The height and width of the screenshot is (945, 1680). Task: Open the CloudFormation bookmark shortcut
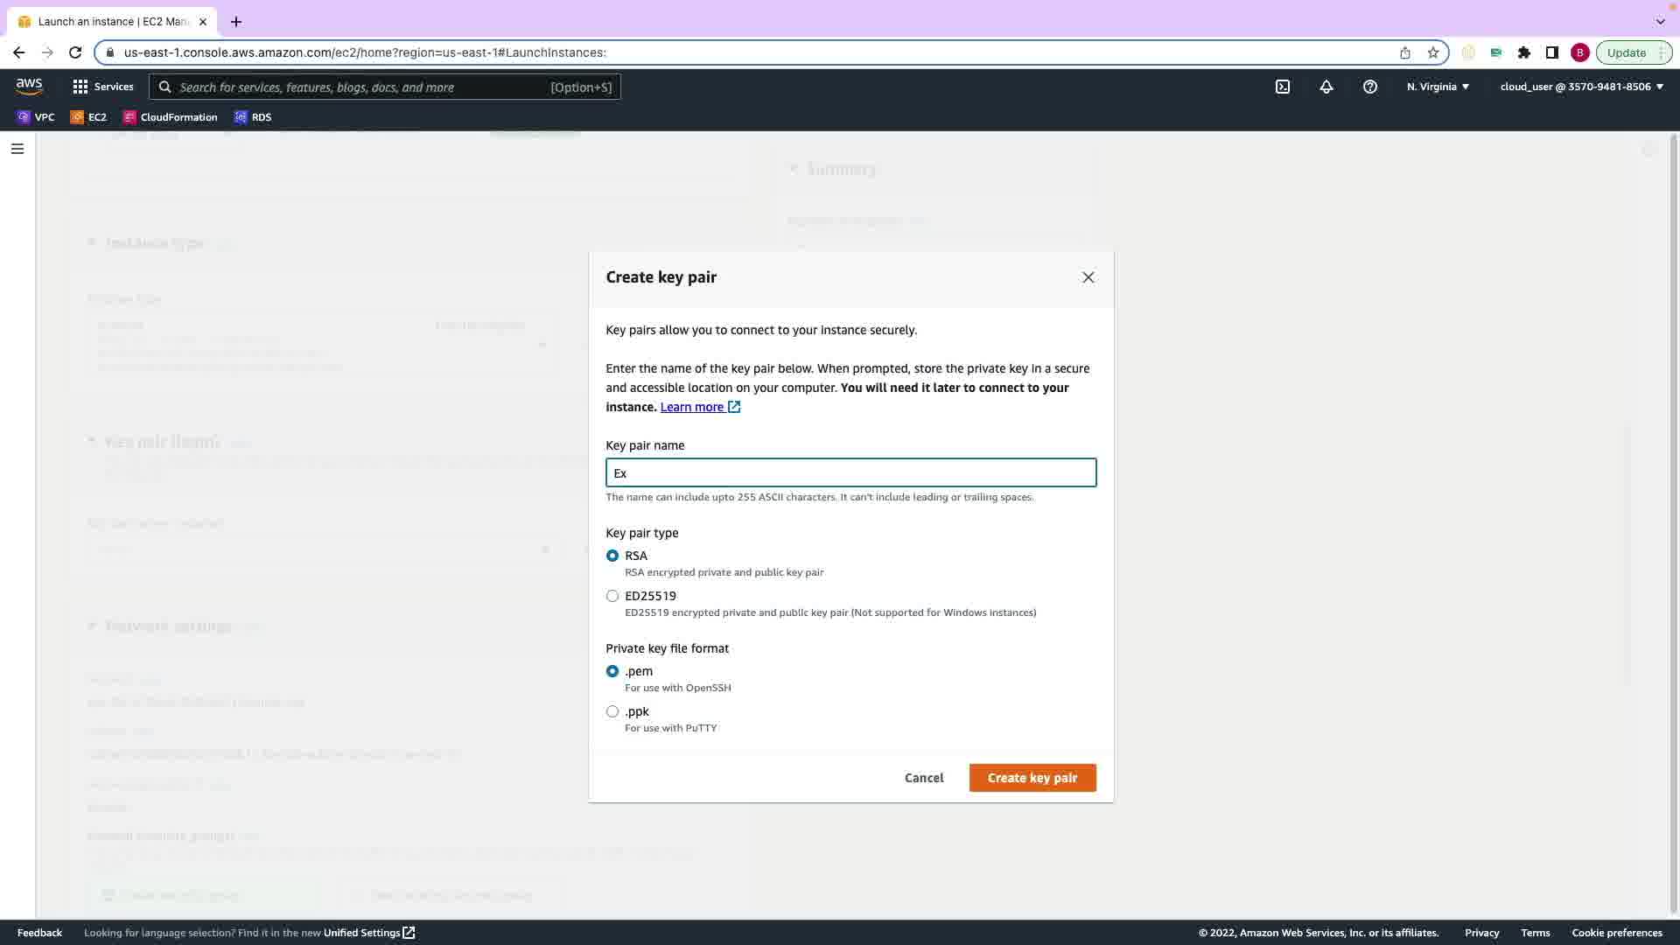171,117
